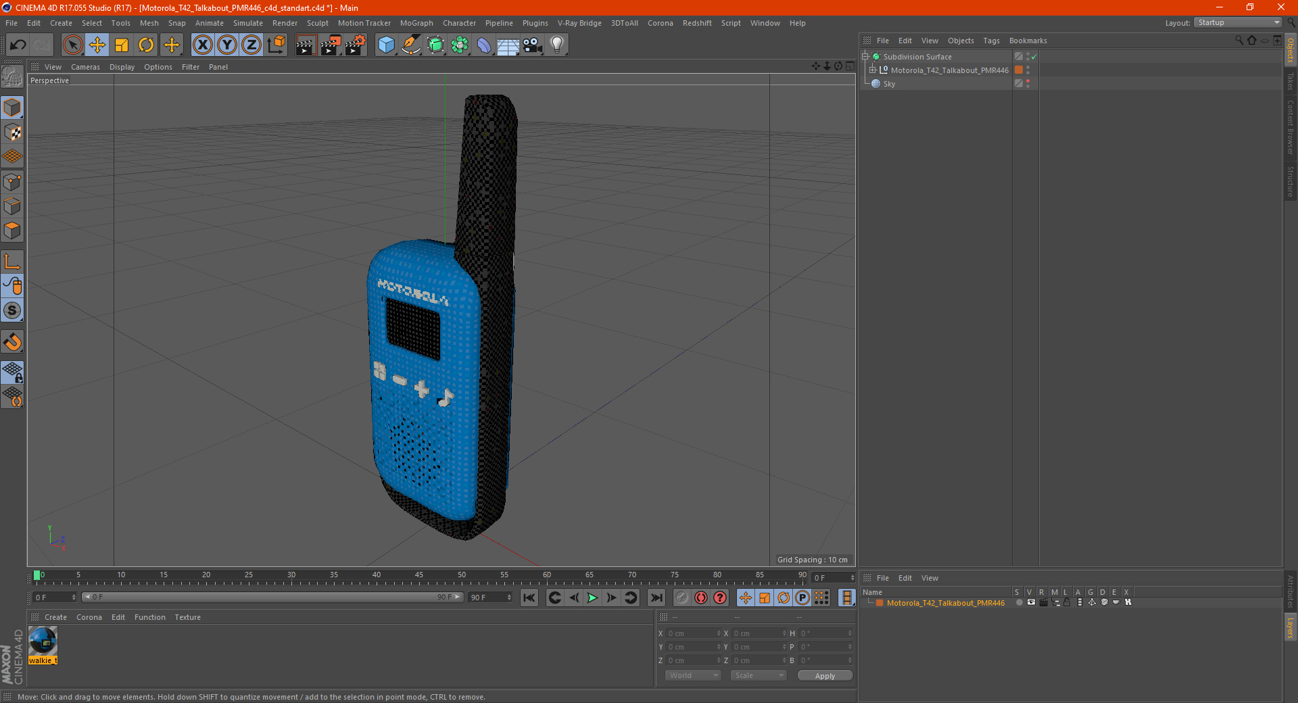Switch to Texture mode
This screenshot has width=1298, height=703.
[x=12, y=132]
